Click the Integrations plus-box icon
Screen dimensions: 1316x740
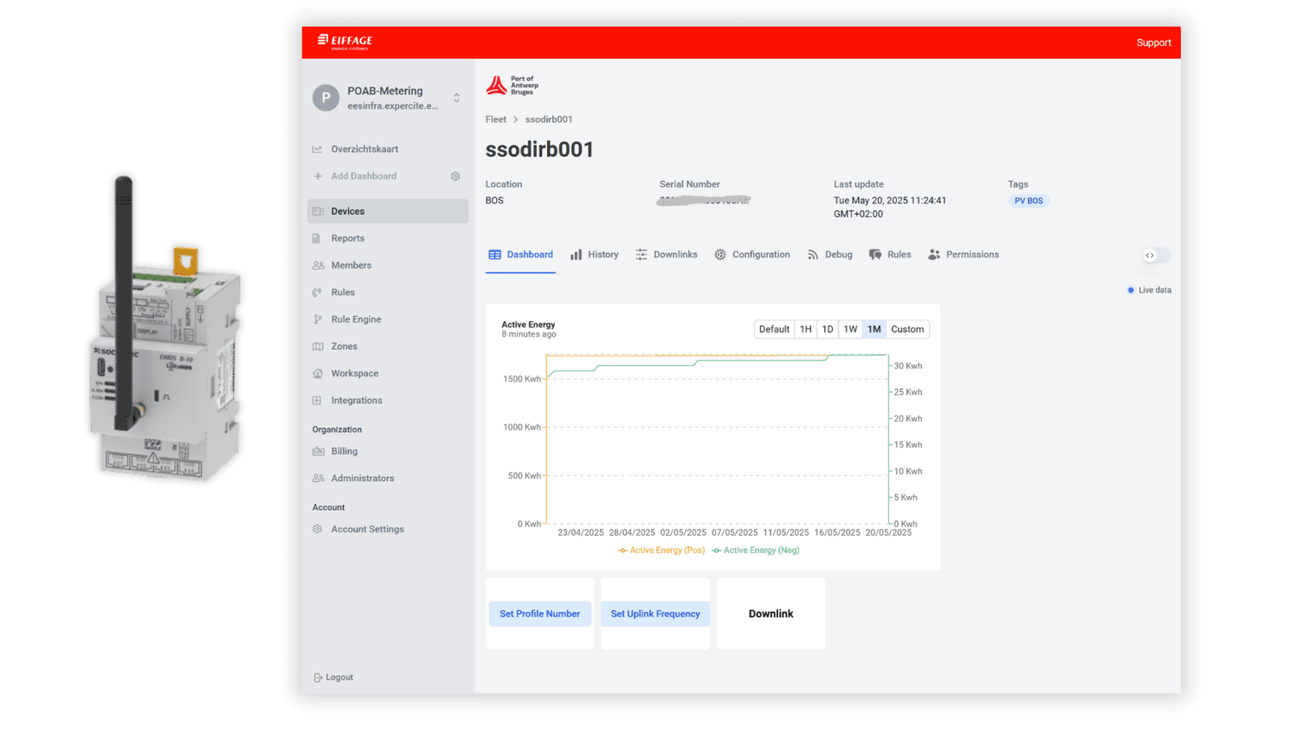click(x=318, y=401)
